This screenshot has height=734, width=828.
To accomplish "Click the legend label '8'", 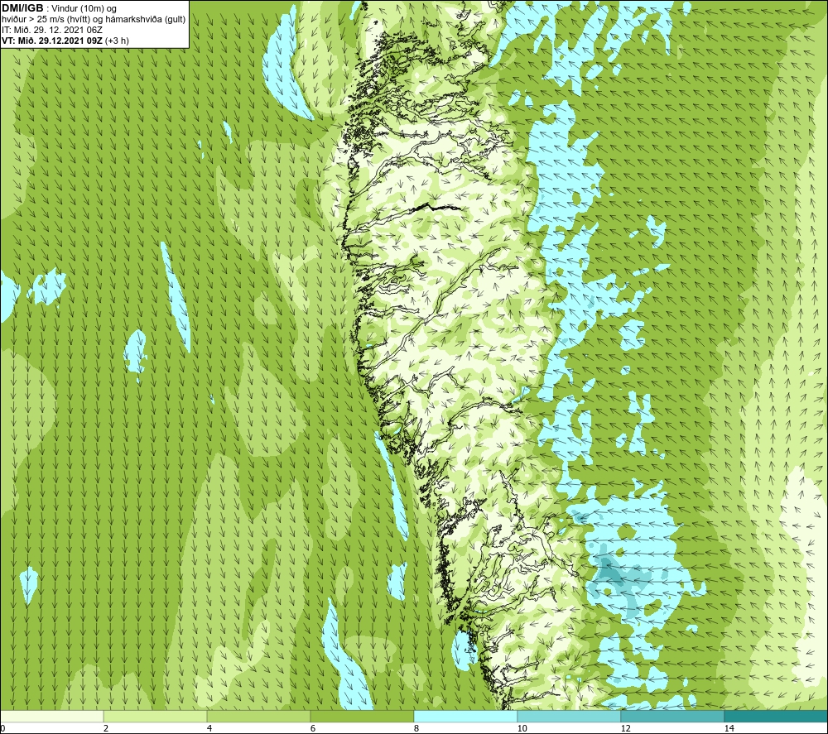I will 416,729.
